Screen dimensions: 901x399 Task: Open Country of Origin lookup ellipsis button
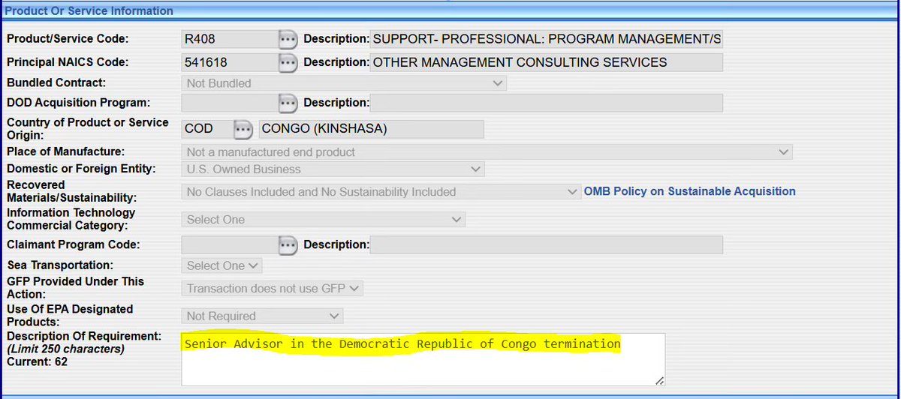click(242, 129)
